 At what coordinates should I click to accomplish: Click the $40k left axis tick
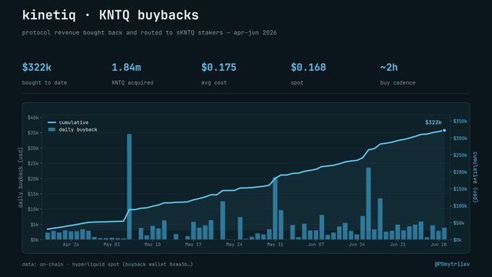click(x=33, y=118)
